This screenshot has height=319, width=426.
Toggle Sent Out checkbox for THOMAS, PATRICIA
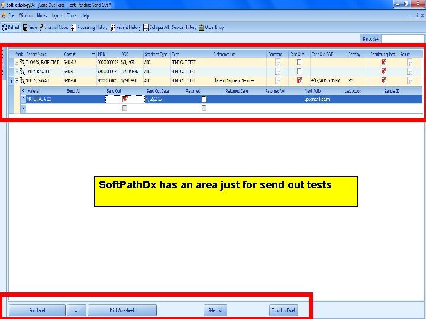(x=299, y=62)
